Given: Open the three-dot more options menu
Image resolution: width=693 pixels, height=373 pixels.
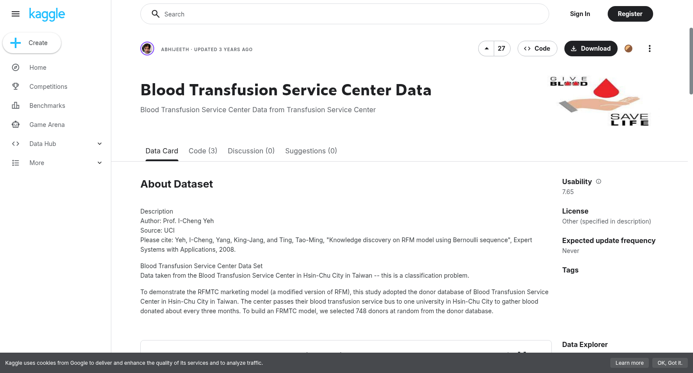Looking at the screenshot, I should (649, 49).
